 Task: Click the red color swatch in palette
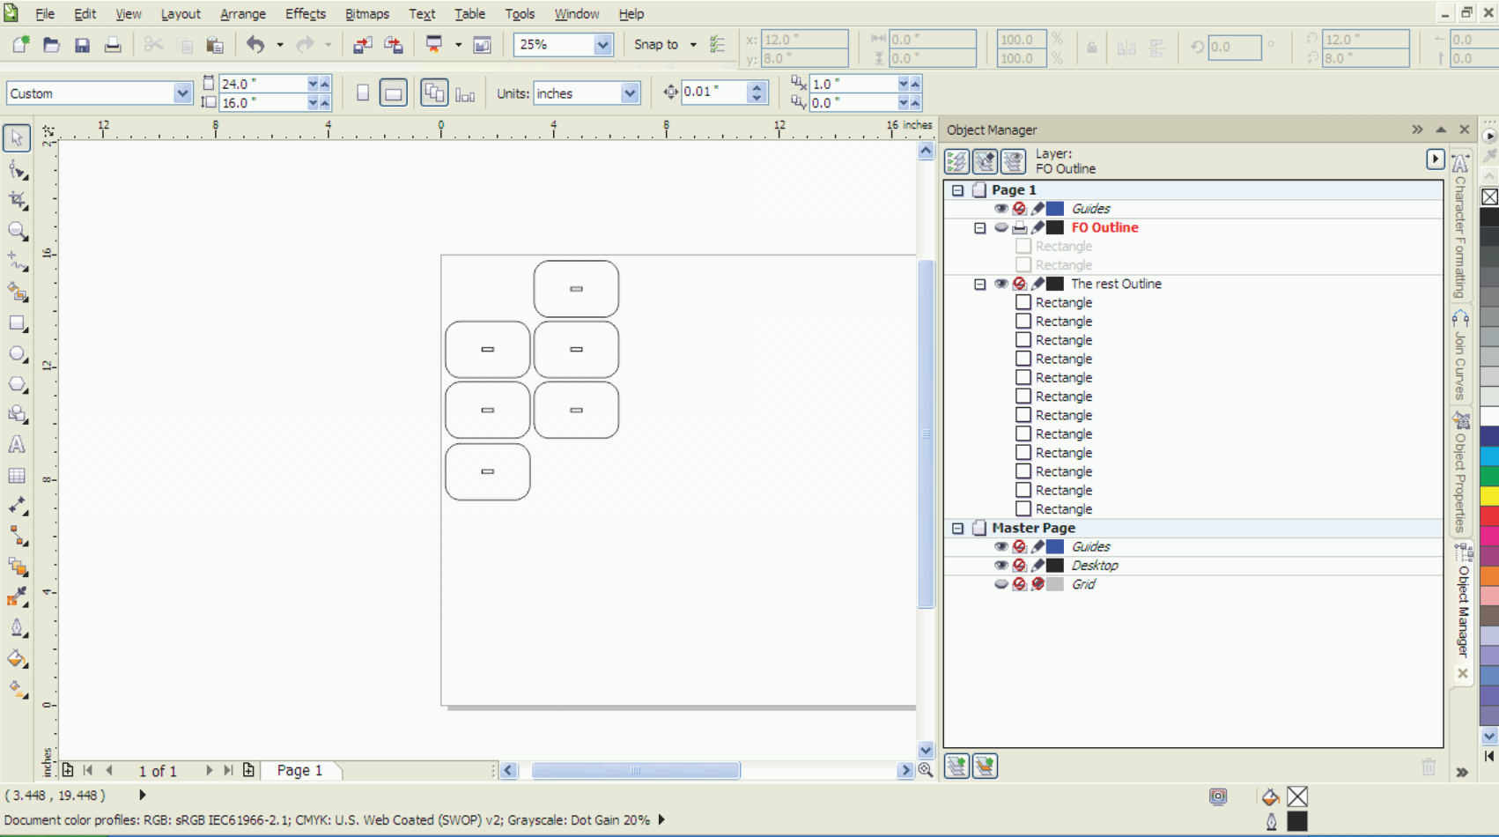tap(1489, 515)
